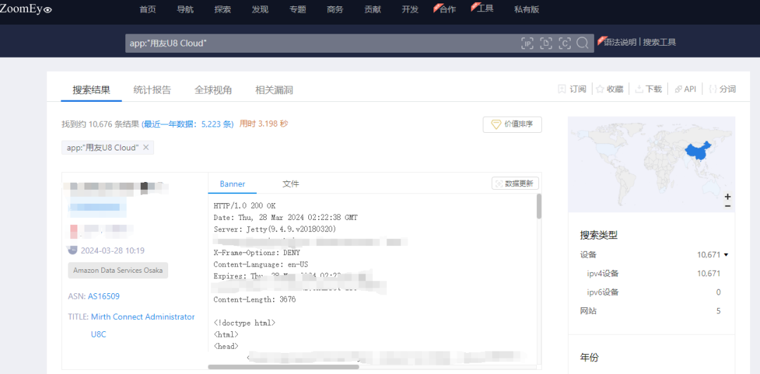Click the 最近一年数据: 5,223 条 link

point(188,124)
